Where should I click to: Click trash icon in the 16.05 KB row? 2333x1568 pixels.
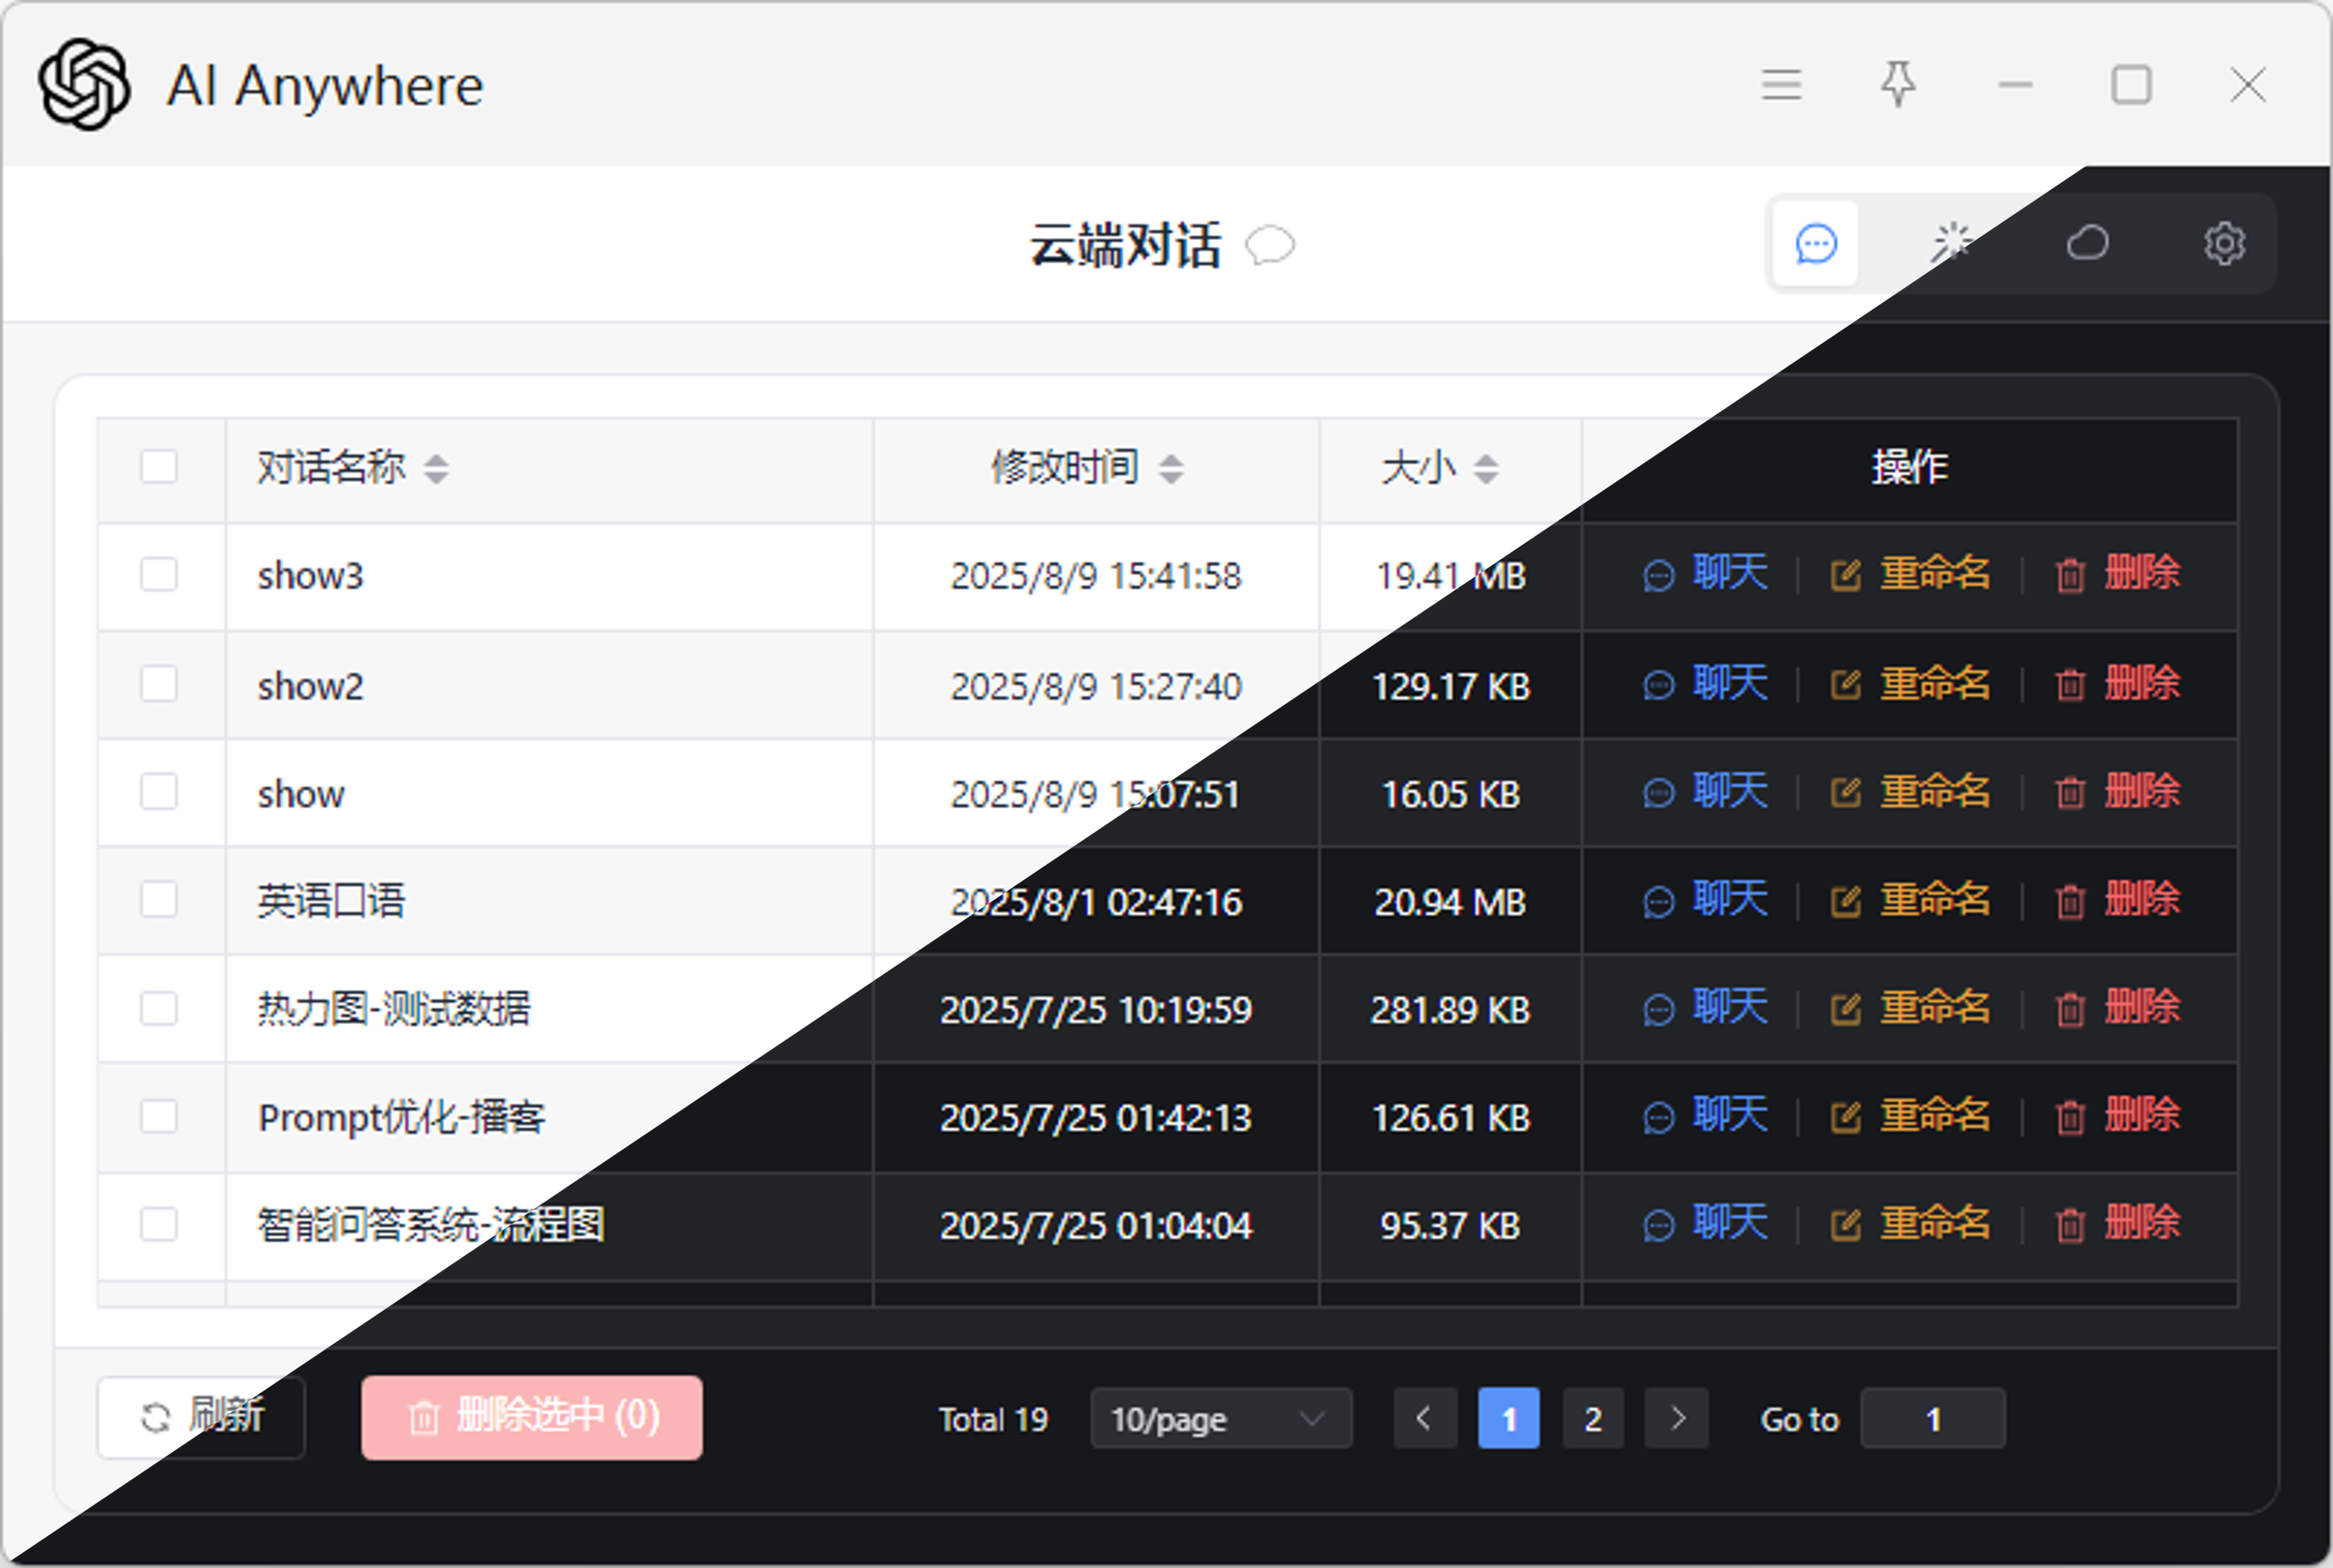[2070, 794]
